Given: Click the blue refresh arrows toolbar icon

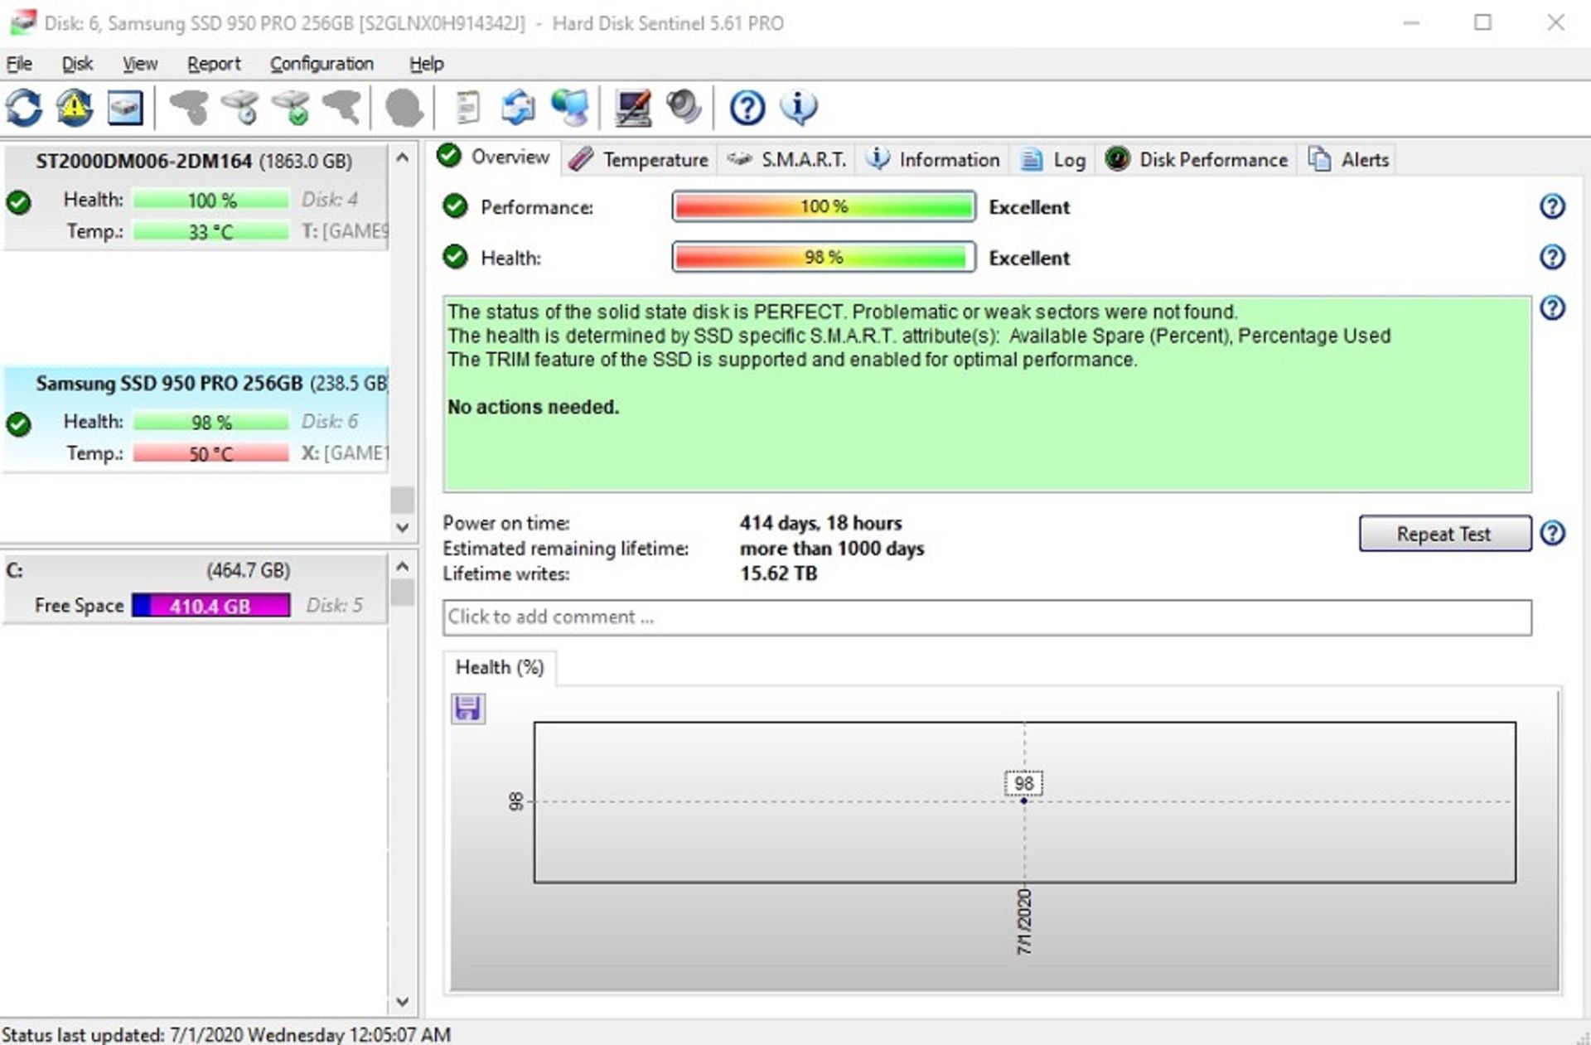Looking at the screenshot, I should pyautogui.click(x=24, y=108).
